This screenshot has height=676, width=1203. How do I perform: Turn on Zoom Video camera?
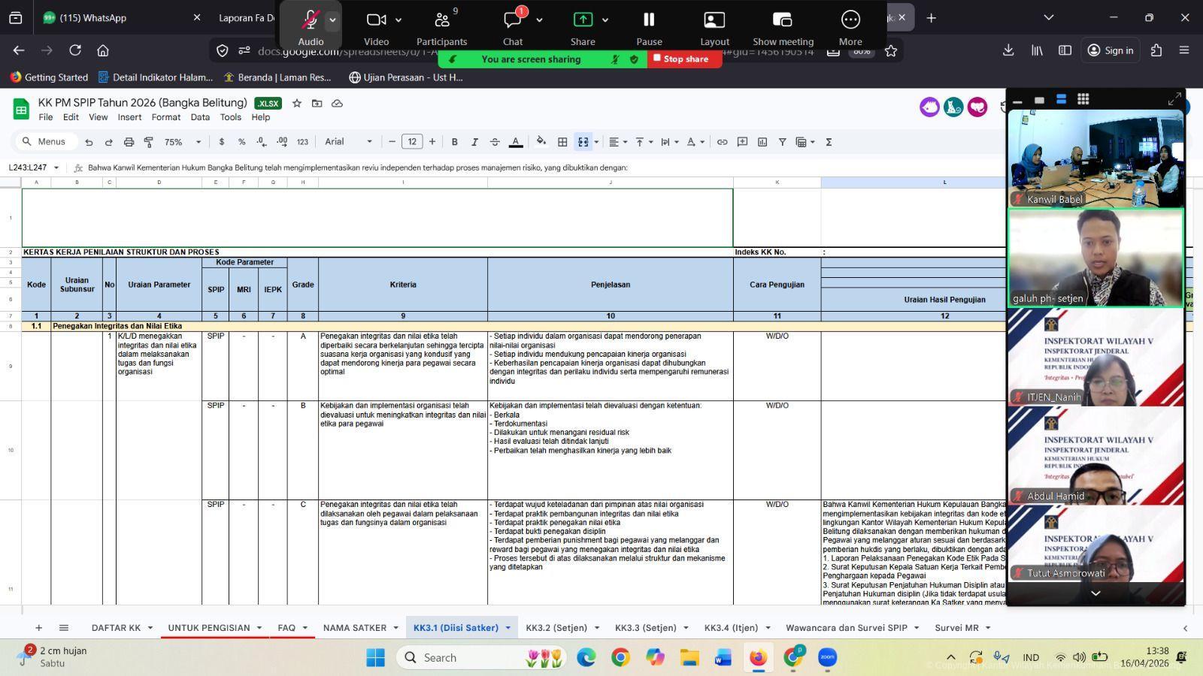376,20
